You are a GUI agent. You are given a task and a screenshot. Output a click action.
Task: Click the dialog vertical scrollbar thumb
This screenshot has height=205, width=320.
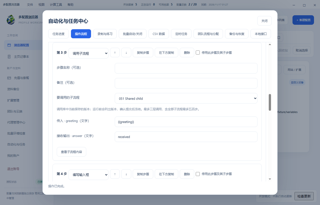point(270,102)
